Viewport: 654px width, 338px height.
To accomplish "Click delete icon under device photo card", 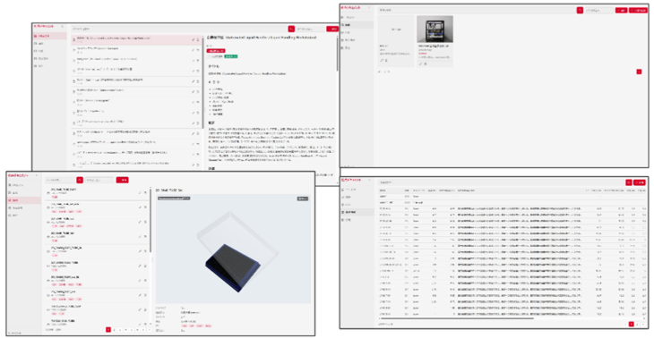I will click(x=426, y=63).
